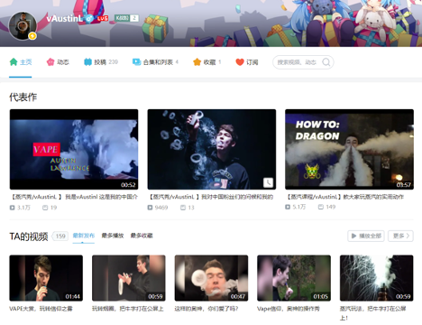The image size is (422, 325).
Task: Open the 合集和列表 collections tab
Action: (x=155, y=62)
